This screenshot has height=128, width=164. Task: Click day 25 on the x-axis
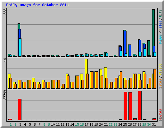(x=125, y=124)
